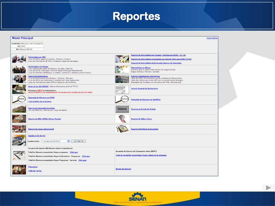Viewport: 275px width, 206px height.
Task: Click the survey drawing icon for Encuesta de Opinion
Action: click(x=19, y=155)
